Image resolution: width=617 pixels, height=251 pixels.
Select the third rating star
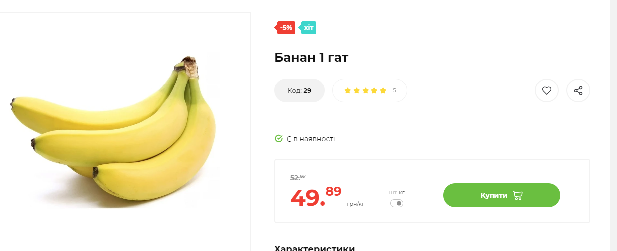click(365, 90)
